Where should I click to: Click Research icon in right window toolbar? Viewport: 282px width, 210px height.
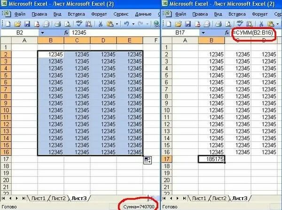tap(249, 24)
